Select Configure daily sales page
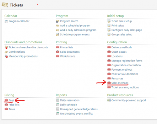 click(127, 30)
